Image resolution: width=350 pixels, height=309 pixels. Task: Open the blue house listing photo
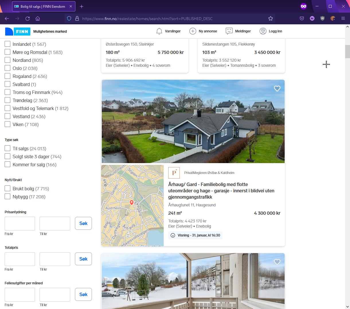(x=193, y=122)
